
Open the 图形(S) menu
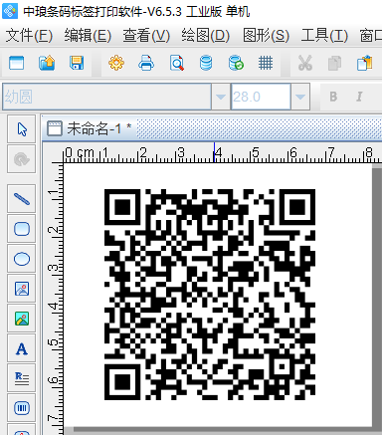tap(266, 35)
